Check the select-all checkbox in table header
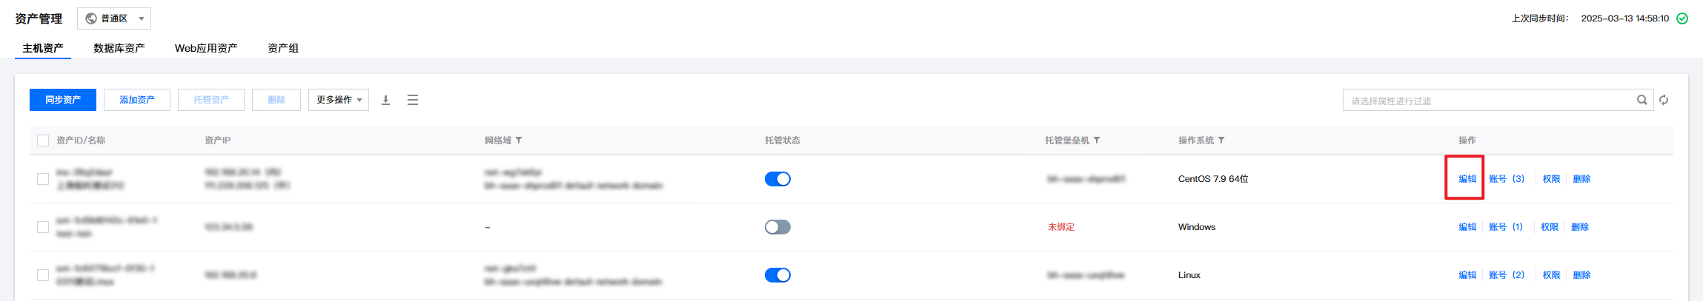This screenshot has height=301, width=1703. [43, 141]
